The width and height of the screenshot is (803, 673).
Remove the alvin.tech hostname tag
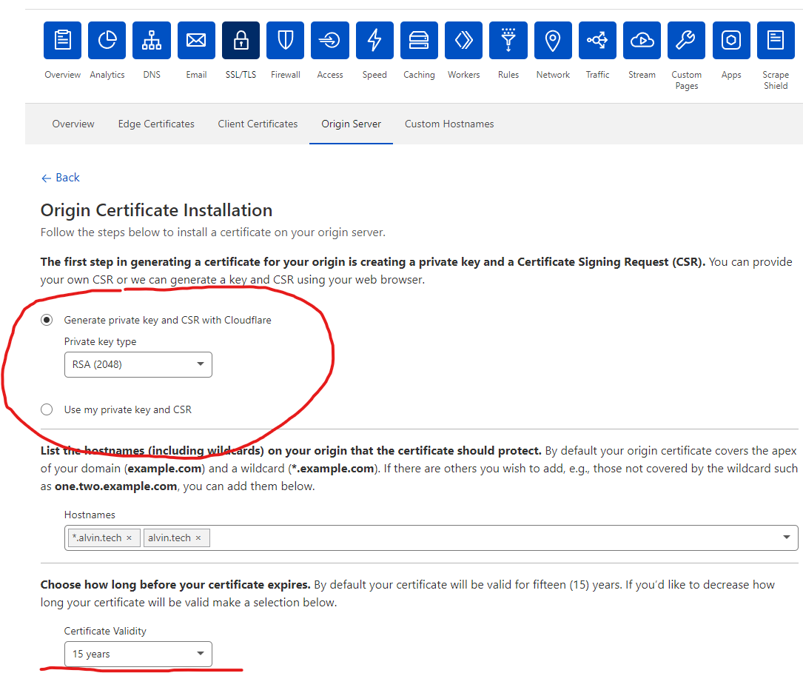[198, 538]
